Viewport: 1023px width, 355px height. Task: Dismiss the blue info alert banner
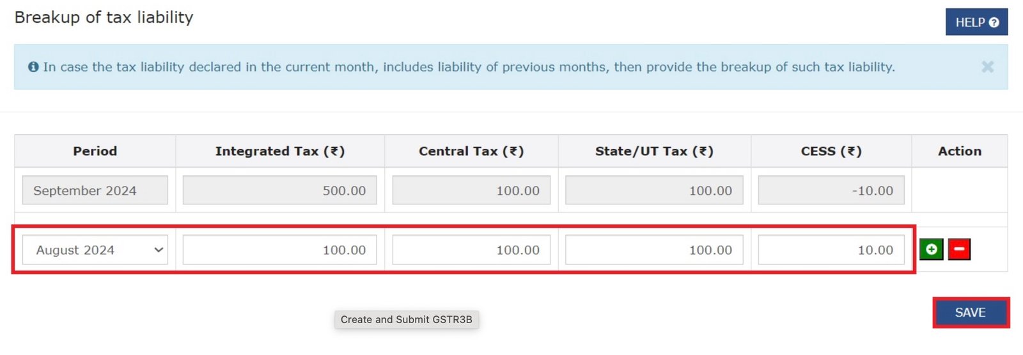click(987, 67)
